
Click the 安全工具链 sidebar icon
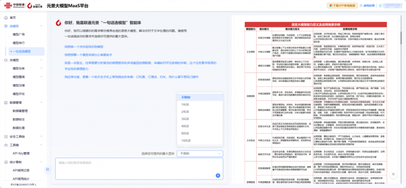6,136
